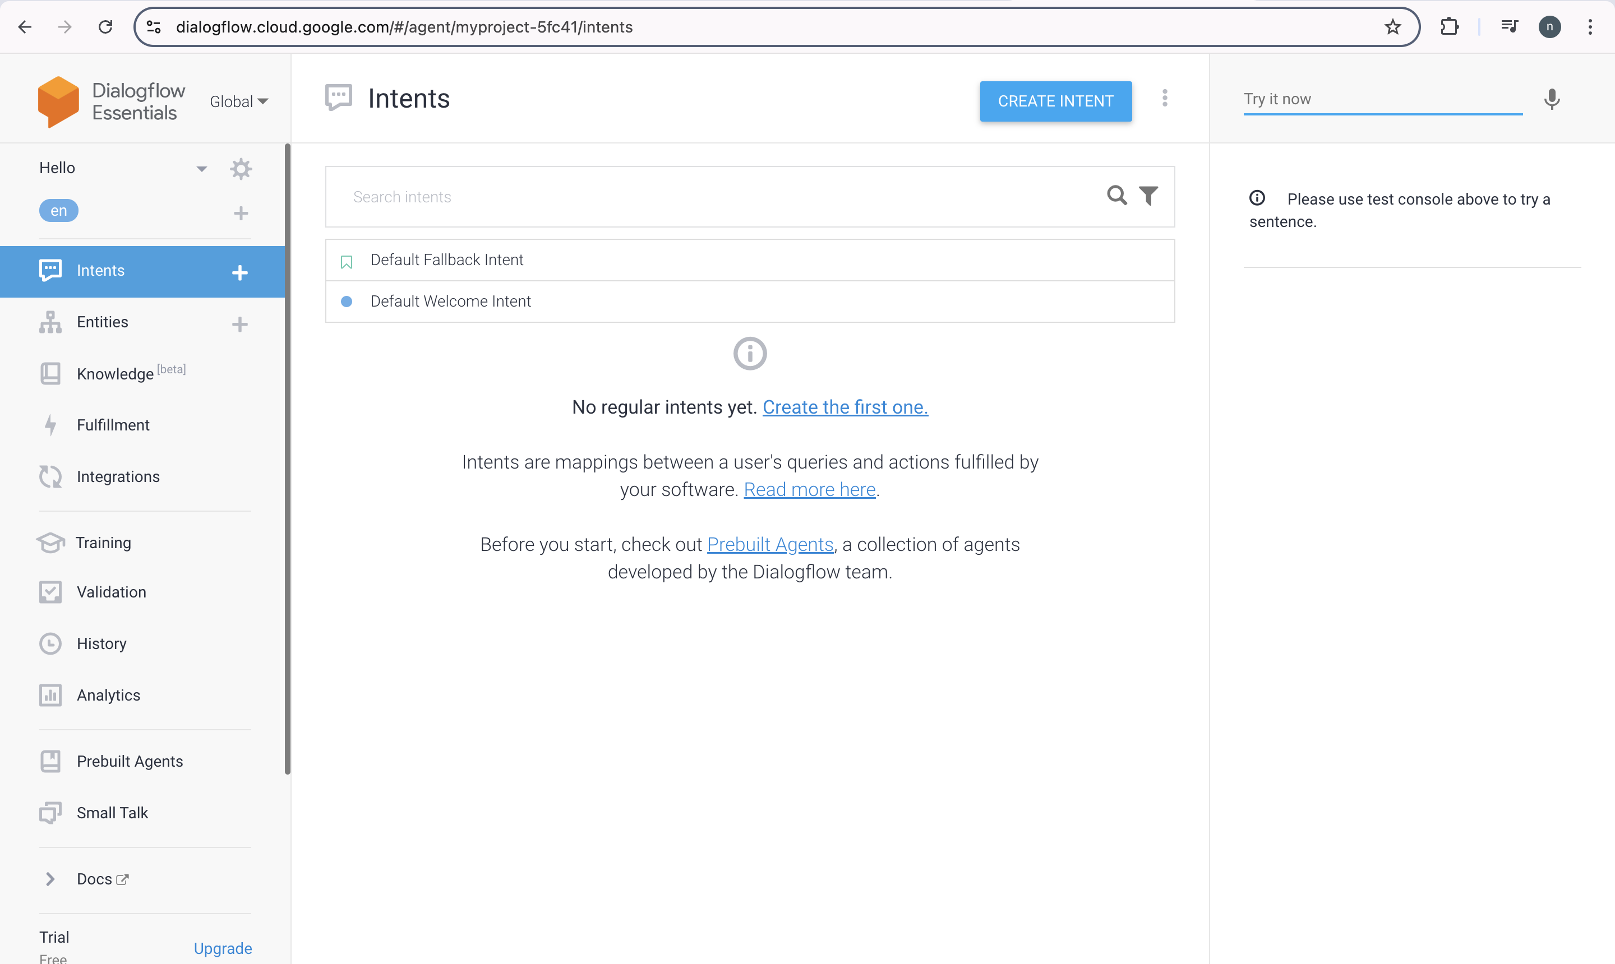Open the agent settings gear icon
Viewport: 1615px width, 964px height.
click(x=241, y=168)
